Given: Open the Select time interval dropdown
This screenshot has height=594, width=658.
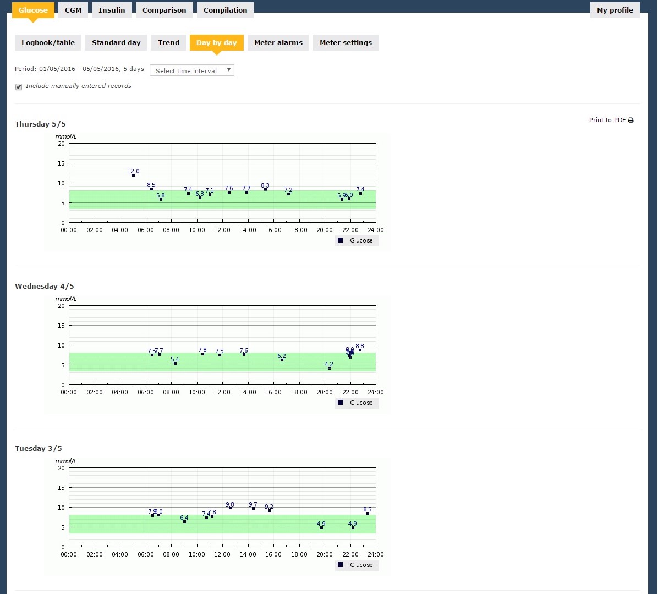Looking at the screenshot, I should pyautogui.click(x=191, y=70).
